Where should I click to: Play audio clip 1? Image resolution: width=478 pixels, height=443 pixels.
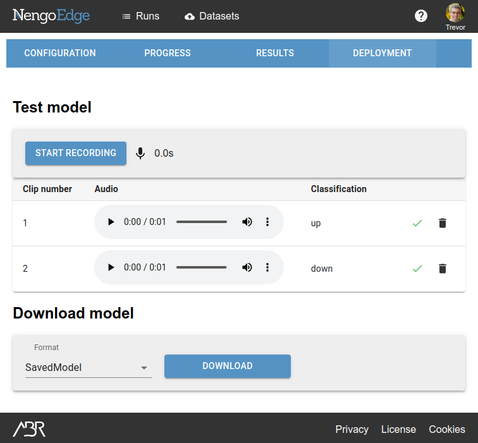point(111,222)
